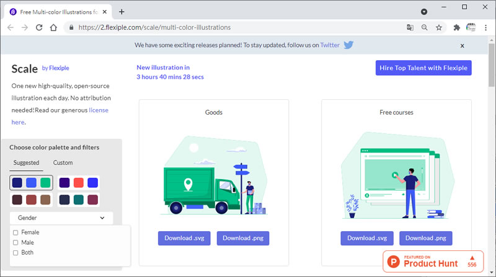Switch to the Custom palette tab

pos(63,163)
